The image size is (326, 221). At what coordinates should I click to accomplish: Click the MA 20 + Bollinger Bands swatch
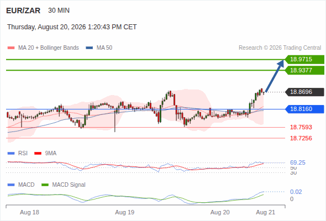point(11,48)
